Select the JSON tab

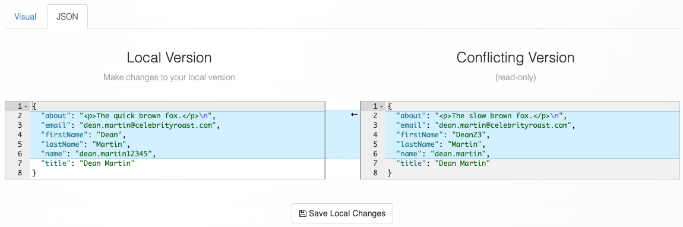[67, 17]
